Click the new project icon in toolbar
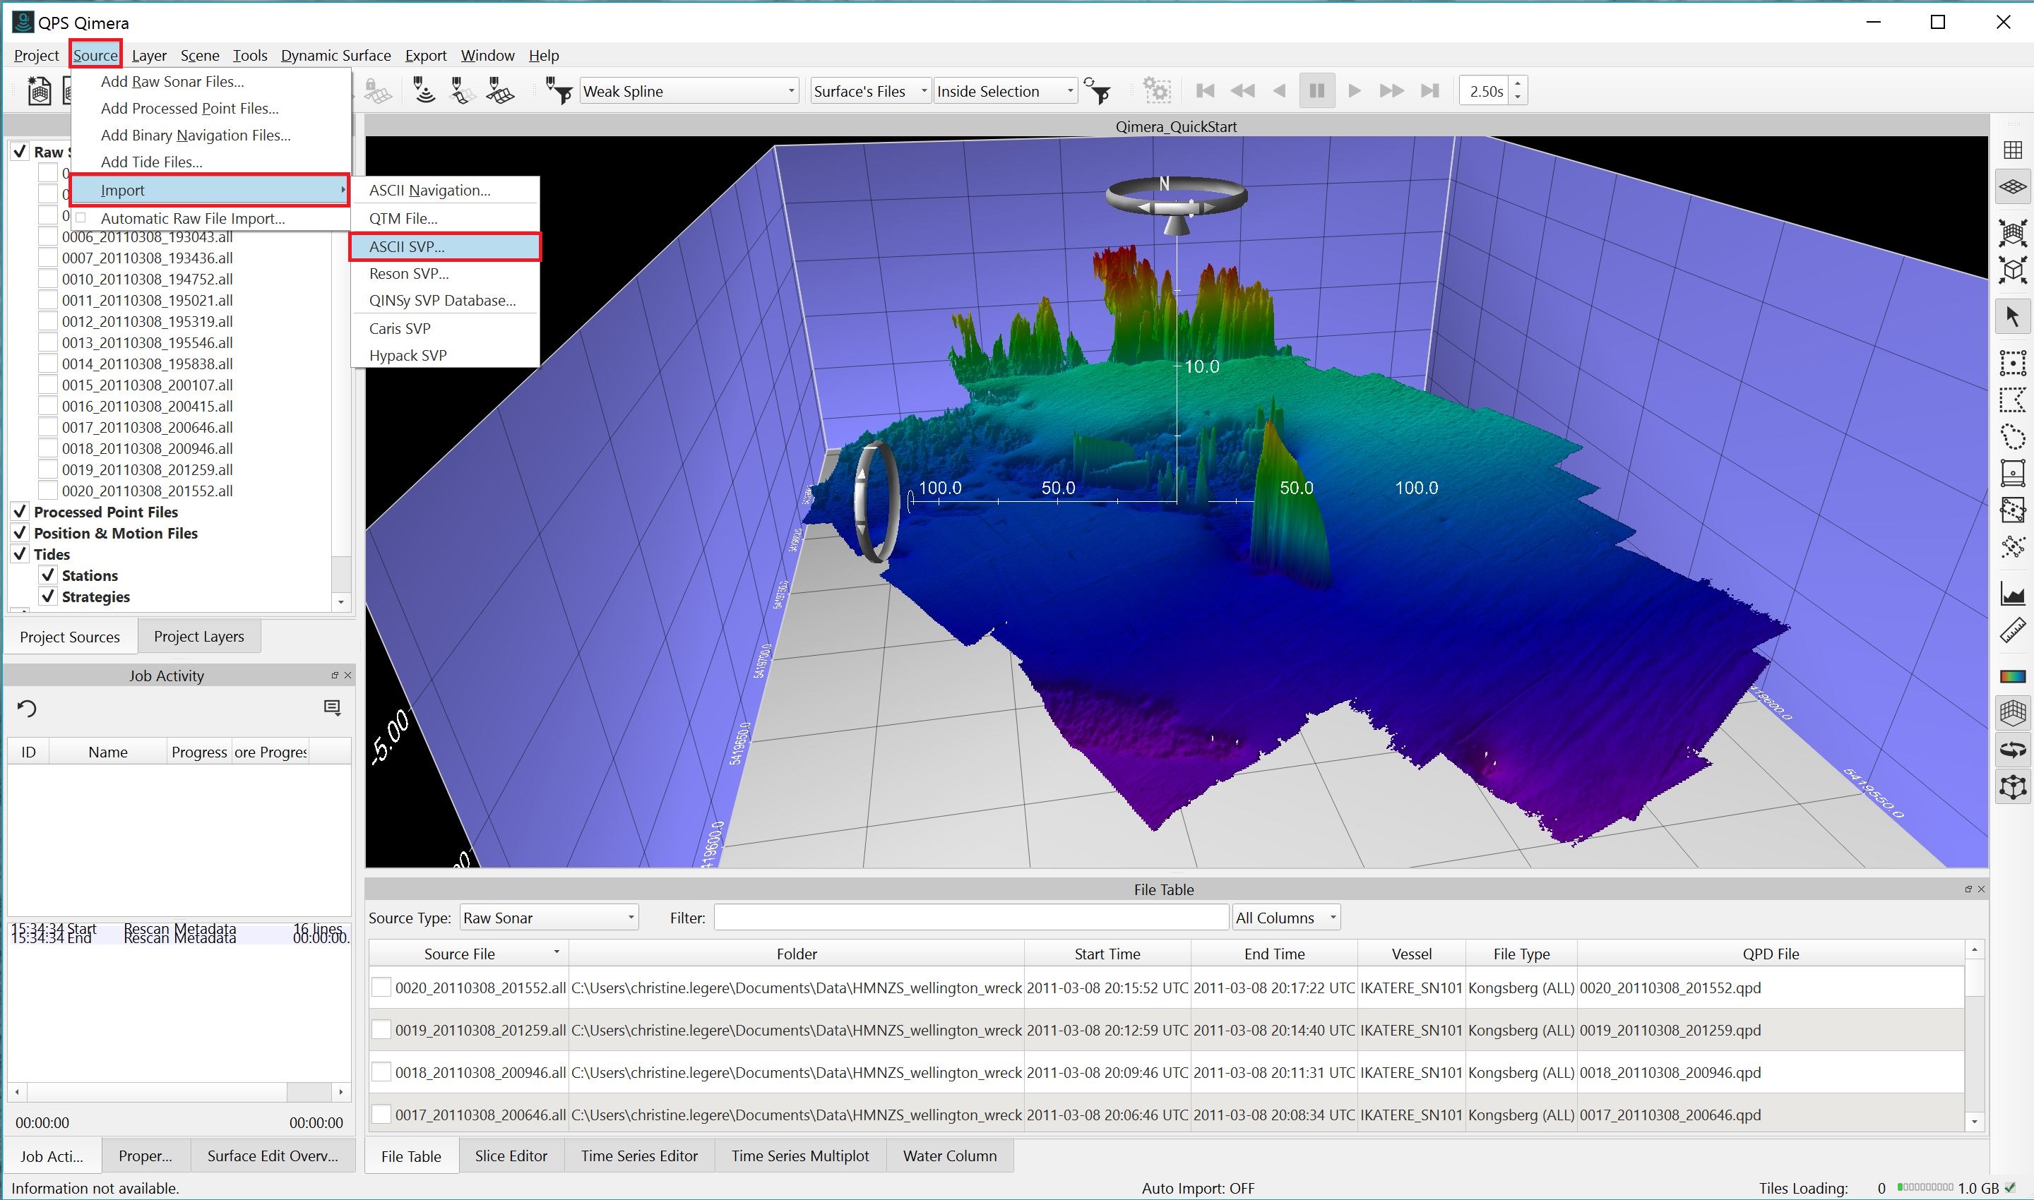Viewport: 2034px width, 1200px height. pos(39,90)
